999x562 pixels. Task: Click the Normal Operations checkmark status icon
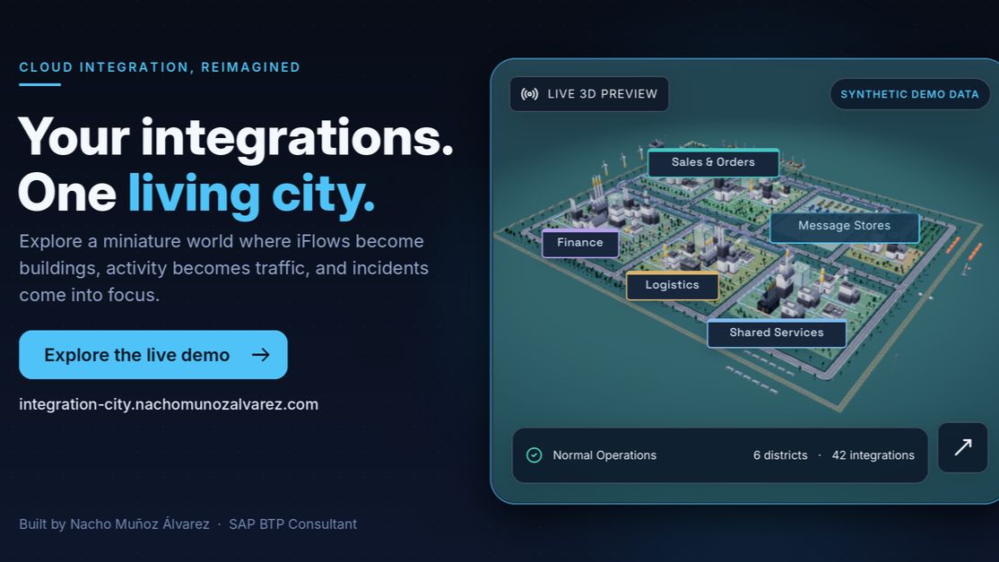[534, 455]
